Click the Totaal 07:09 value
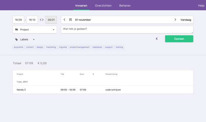The width and height of the screenshot is (206, 122). (29, 63)
